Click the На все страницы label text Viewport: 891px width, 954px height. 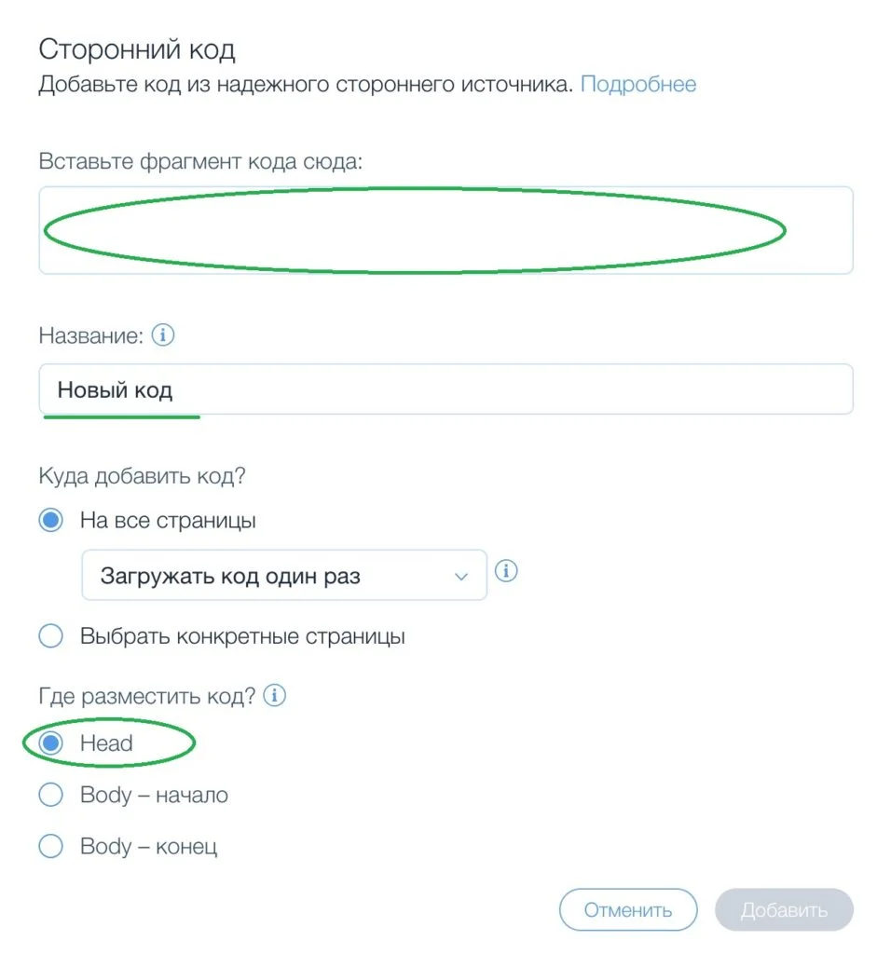click(x=168, y=520)
